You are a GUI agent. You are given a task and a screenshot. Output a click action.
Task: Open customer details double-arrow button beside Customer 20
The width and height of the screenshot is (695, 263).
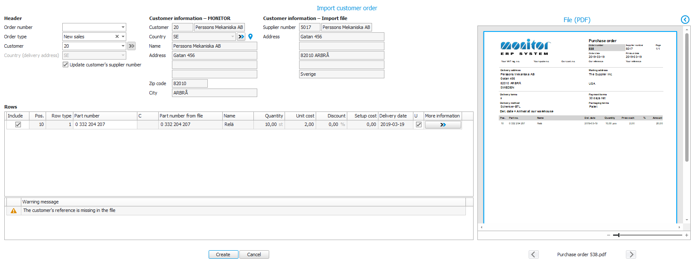click(131, 46)
